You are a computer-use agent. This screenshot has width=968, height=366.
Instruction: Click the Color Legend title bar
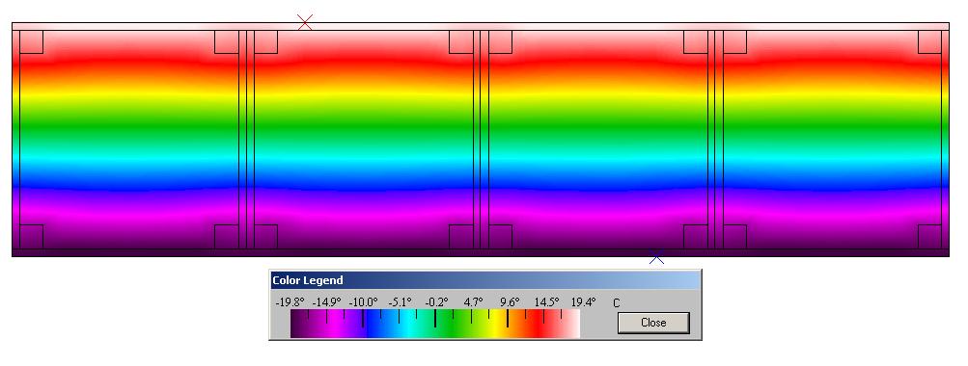coord(485,280)
